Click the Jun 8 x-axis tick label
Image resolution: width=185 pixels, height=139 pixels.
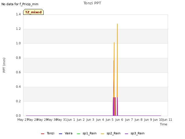(x=138, y=120)
